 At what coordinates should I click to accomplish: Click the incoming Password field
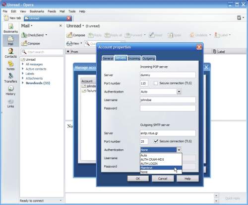coord(168,108)
